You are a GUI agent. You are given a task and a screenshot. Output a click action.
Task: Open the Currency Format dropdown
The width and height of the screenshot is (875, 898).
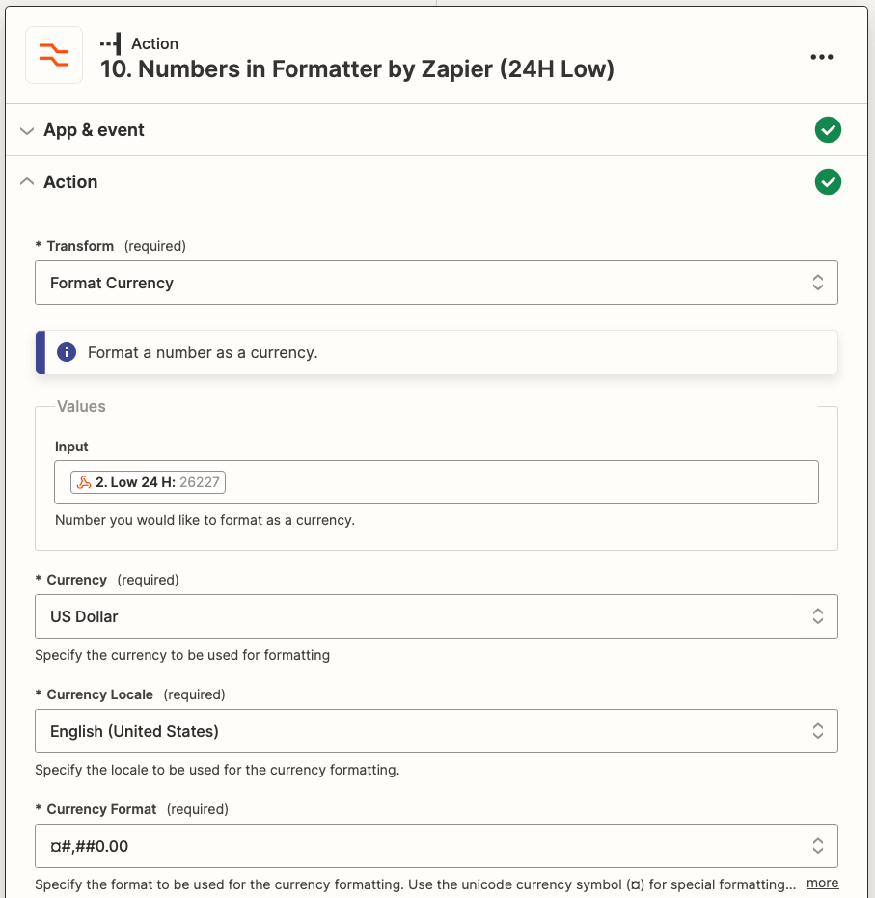(436, 846)
